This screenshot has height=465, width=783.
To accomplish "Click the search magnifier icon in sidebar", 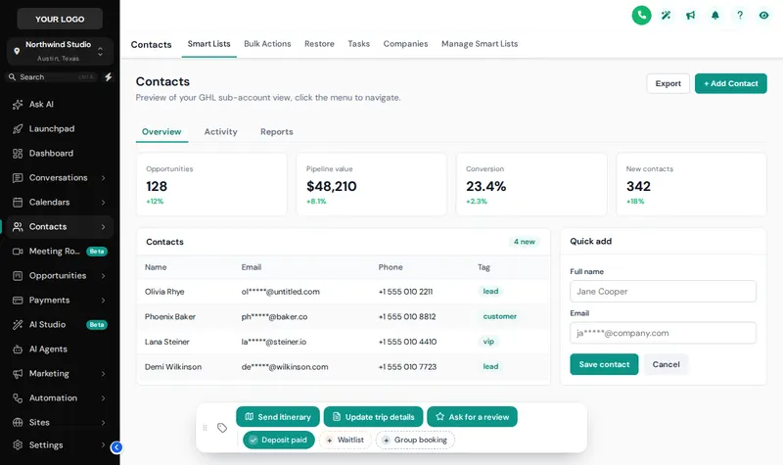I will 12,77.
